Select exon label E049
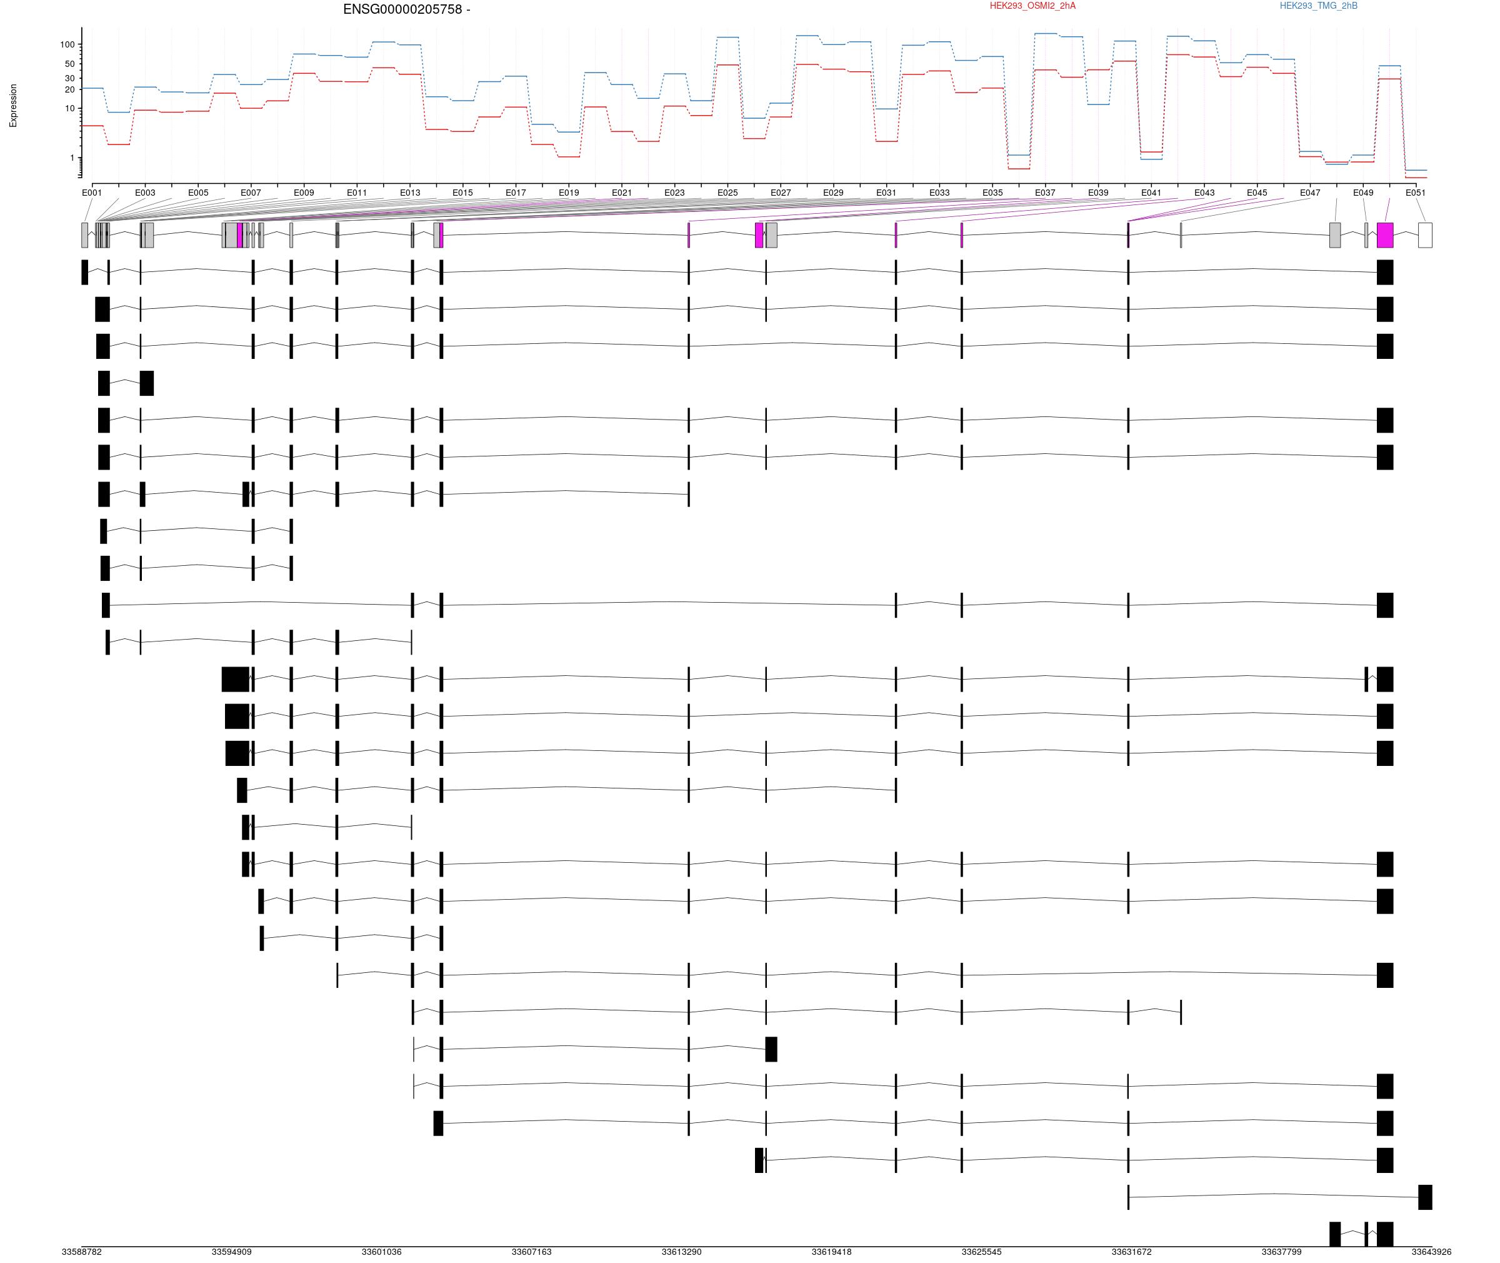This screenshot has width=1500, height=1263. (1363, 193)
